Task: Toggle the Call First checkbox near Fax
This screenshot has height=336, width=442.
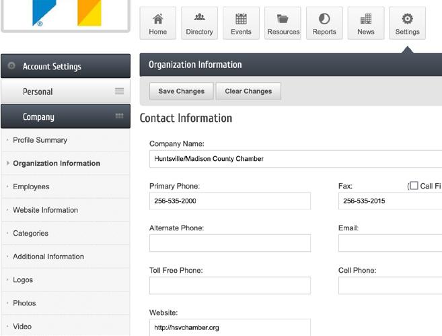Action: 414,186
